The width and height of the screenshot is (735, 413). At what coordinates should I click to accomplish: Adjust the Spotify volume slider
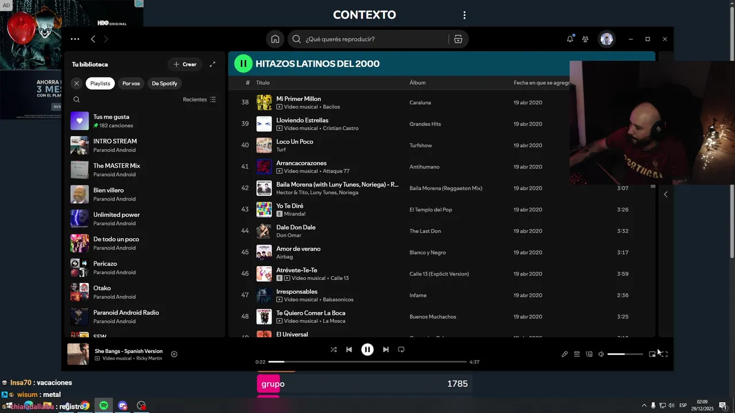(625, 354)
